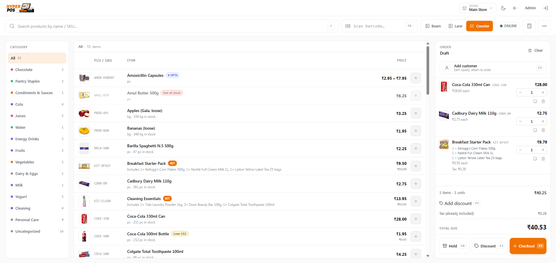Viewport: 556px width, 263px height.
Task: Decrease Cadbury Dairy Milk quantity in order
Action: (x=520, y=121)
